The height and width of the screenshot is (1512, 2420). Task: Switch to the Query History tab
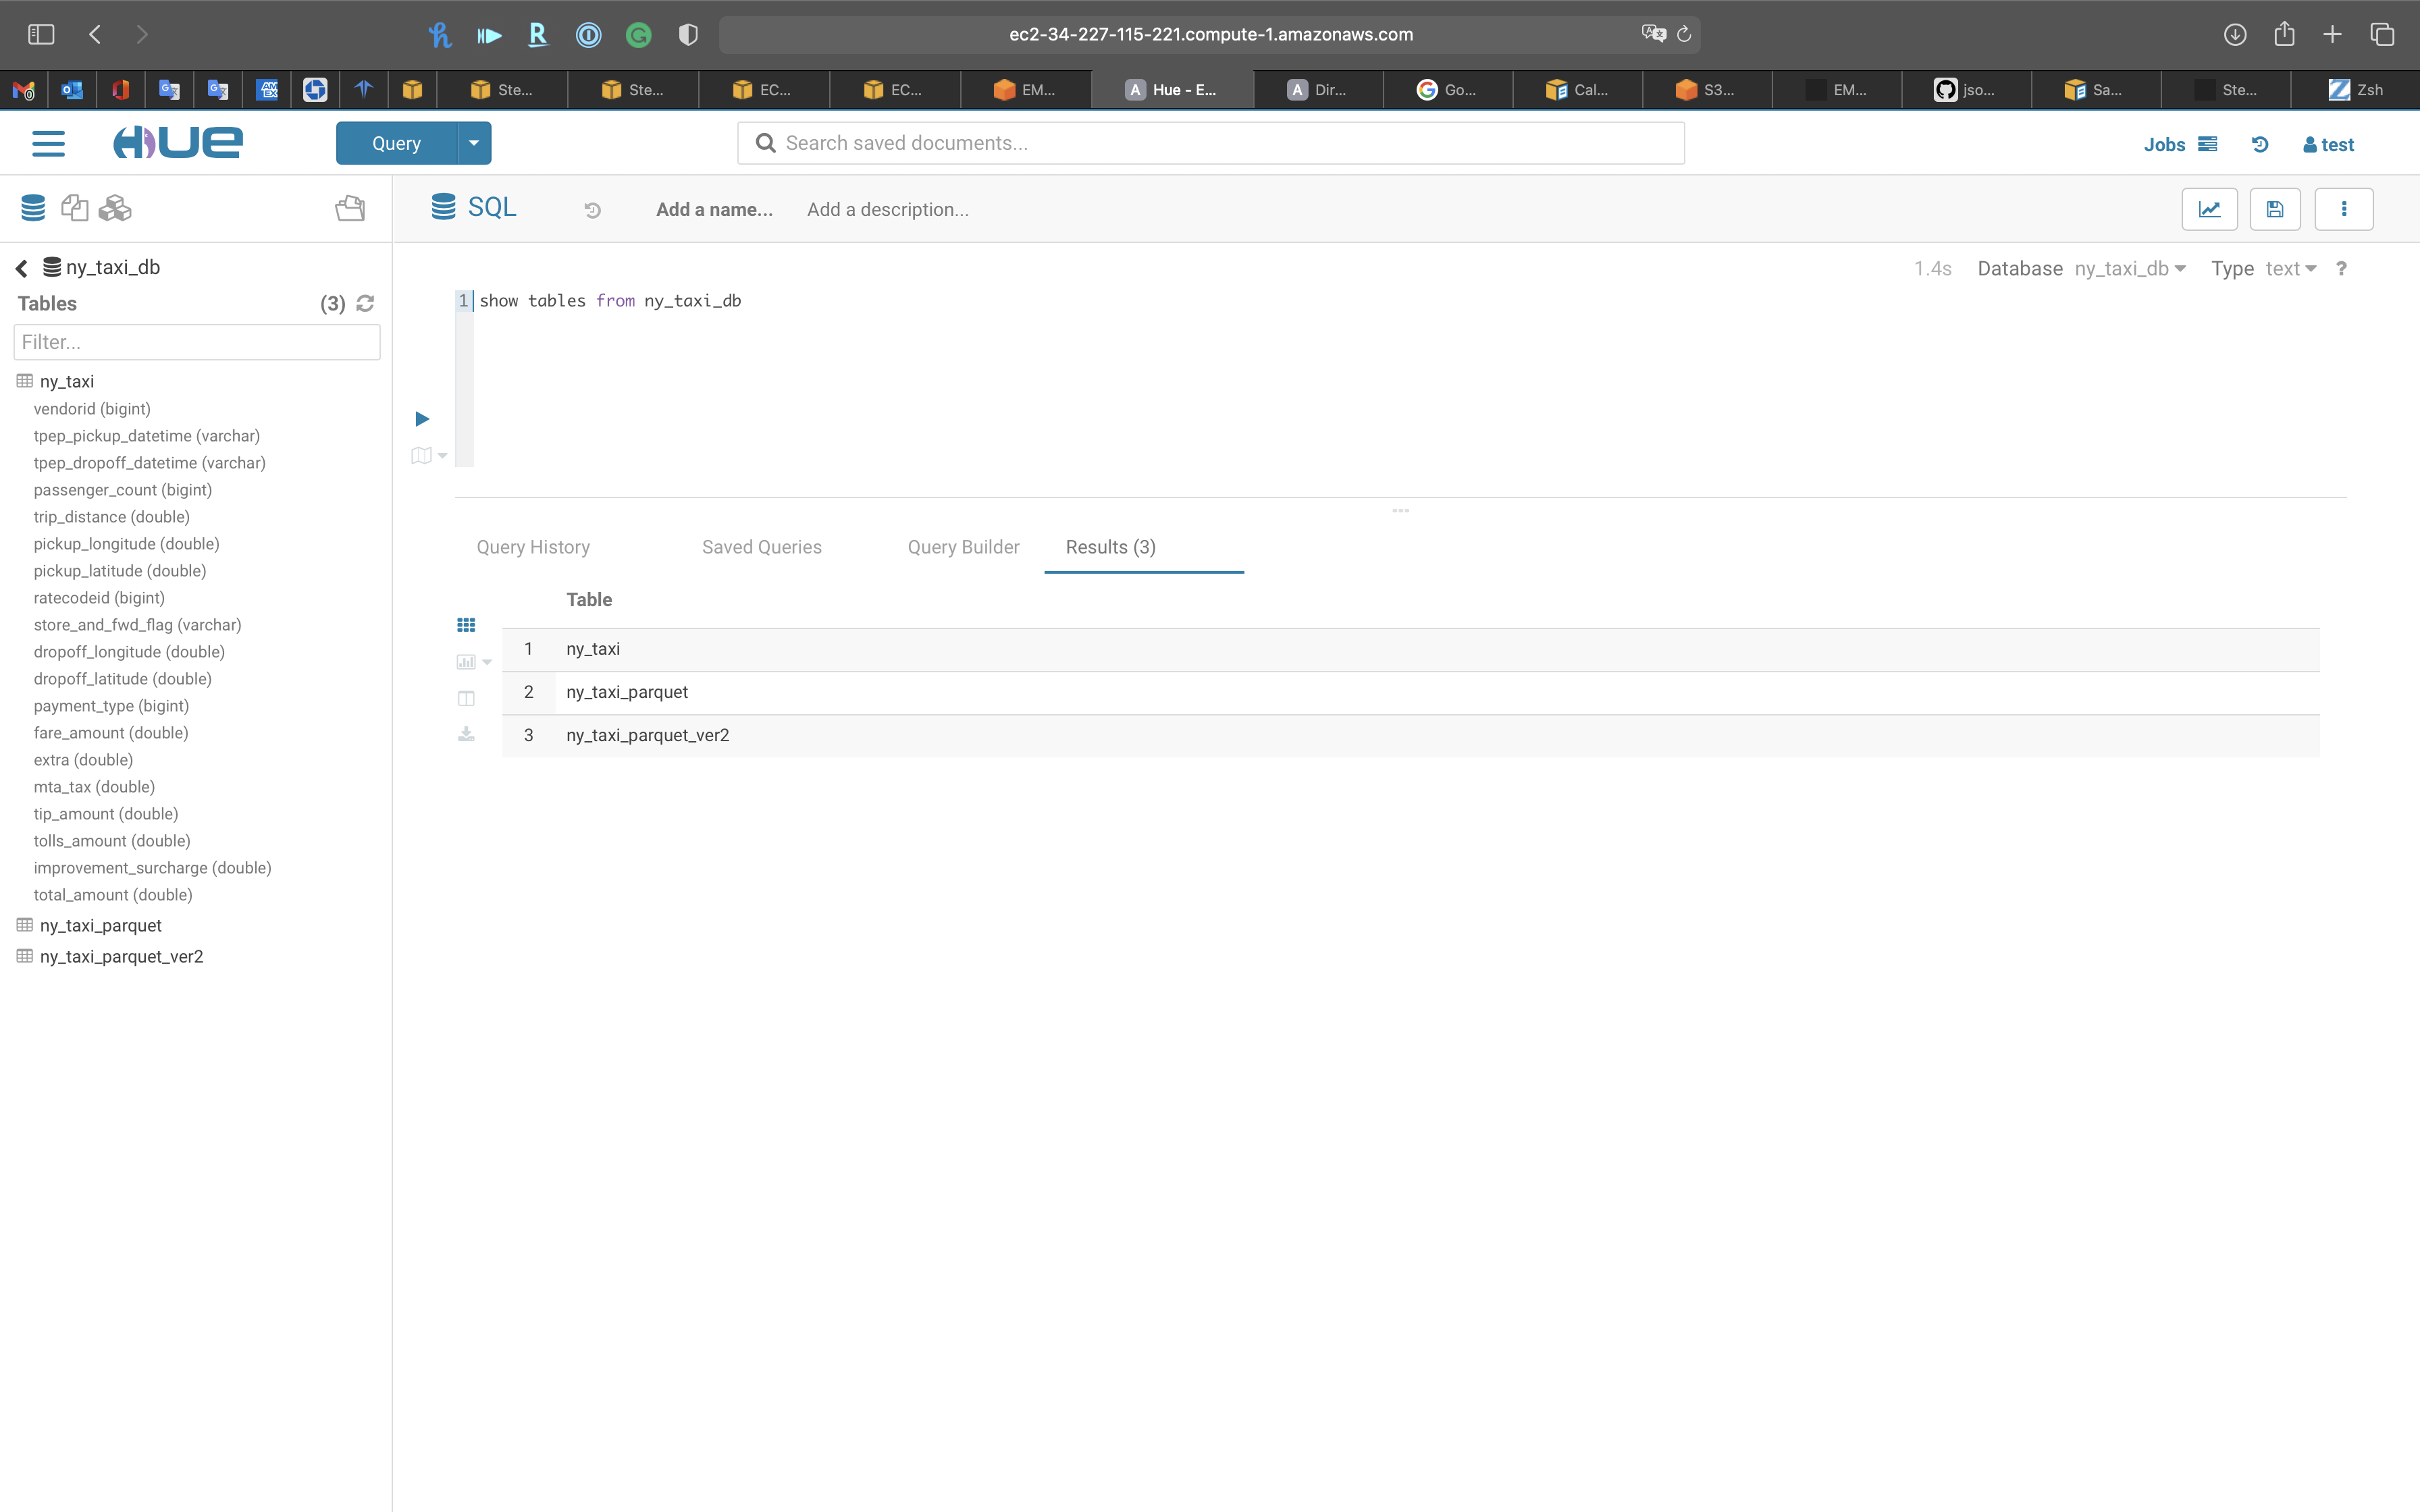point(533,547)
